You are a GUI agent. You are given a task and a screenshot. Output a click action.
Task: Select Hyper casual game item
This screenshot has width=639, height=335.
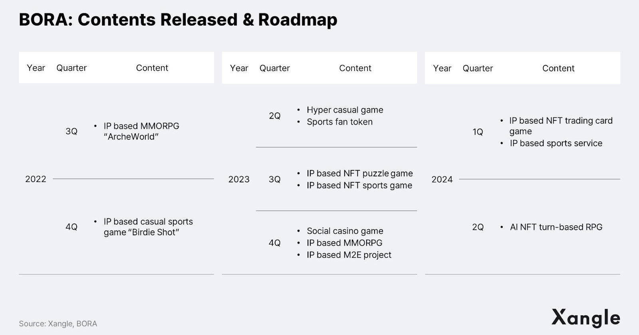pos(345,110)
